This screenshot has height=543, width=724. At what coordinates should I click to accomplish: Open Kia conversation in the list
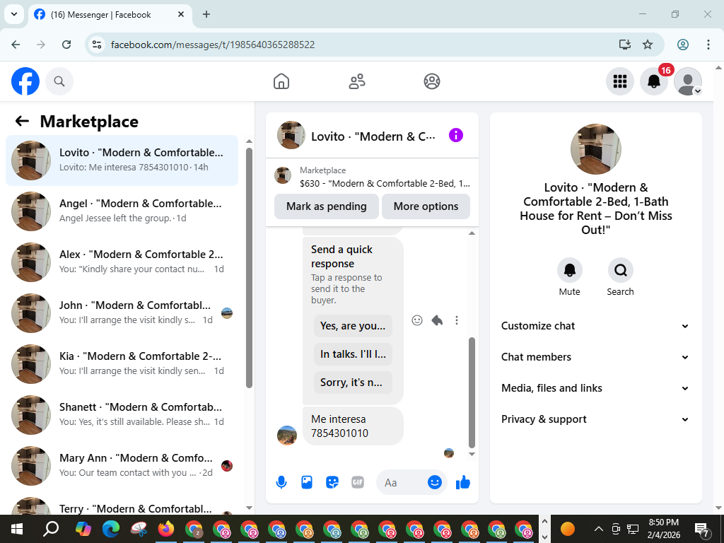click(122, 363)
